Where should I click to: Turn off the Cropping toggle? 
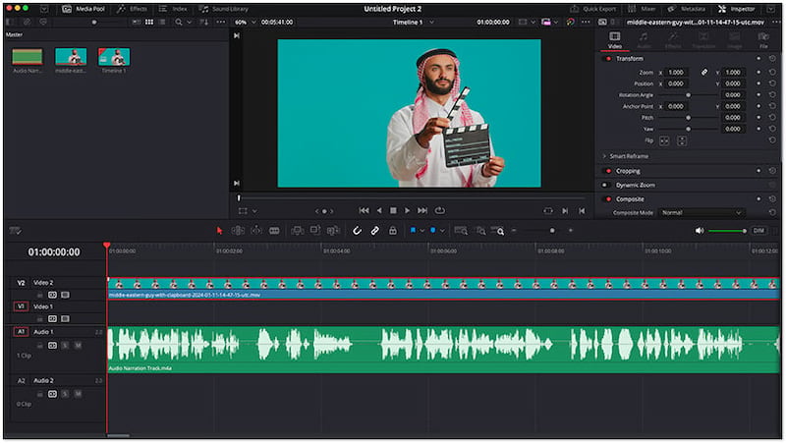coord(608,171)
